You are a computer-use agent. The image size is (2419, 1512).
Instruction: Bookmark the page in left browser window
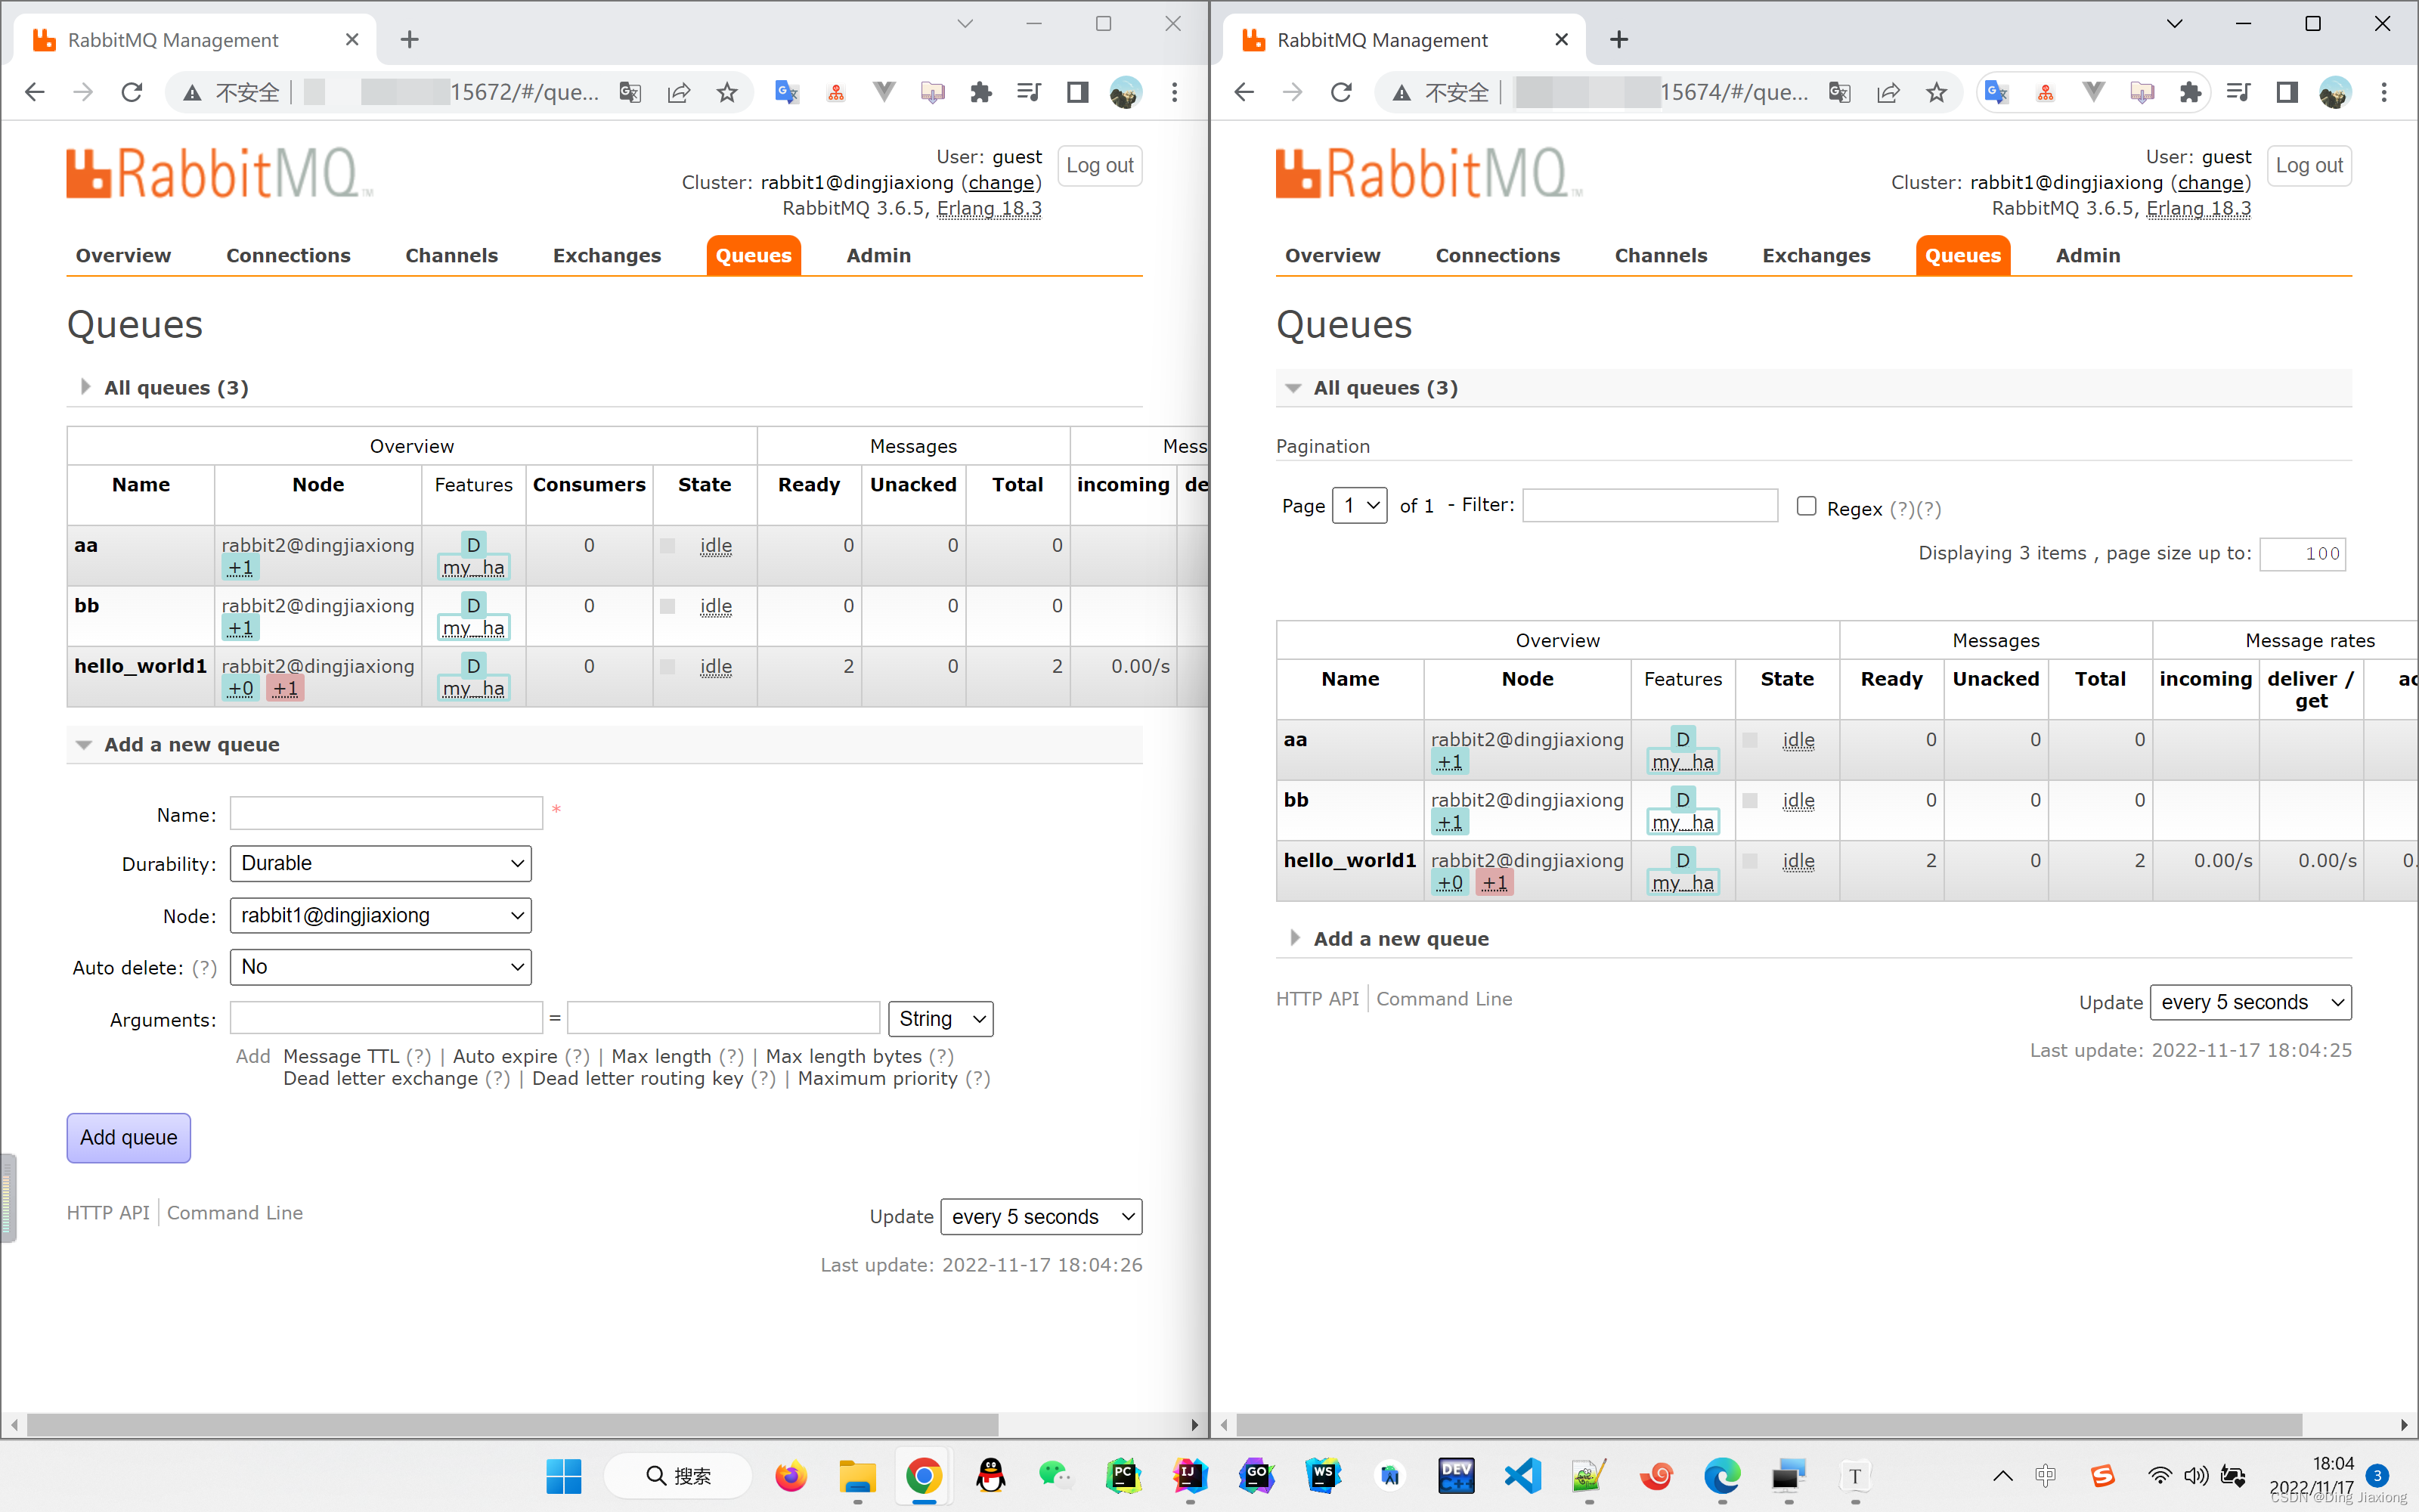pos(726,93)
